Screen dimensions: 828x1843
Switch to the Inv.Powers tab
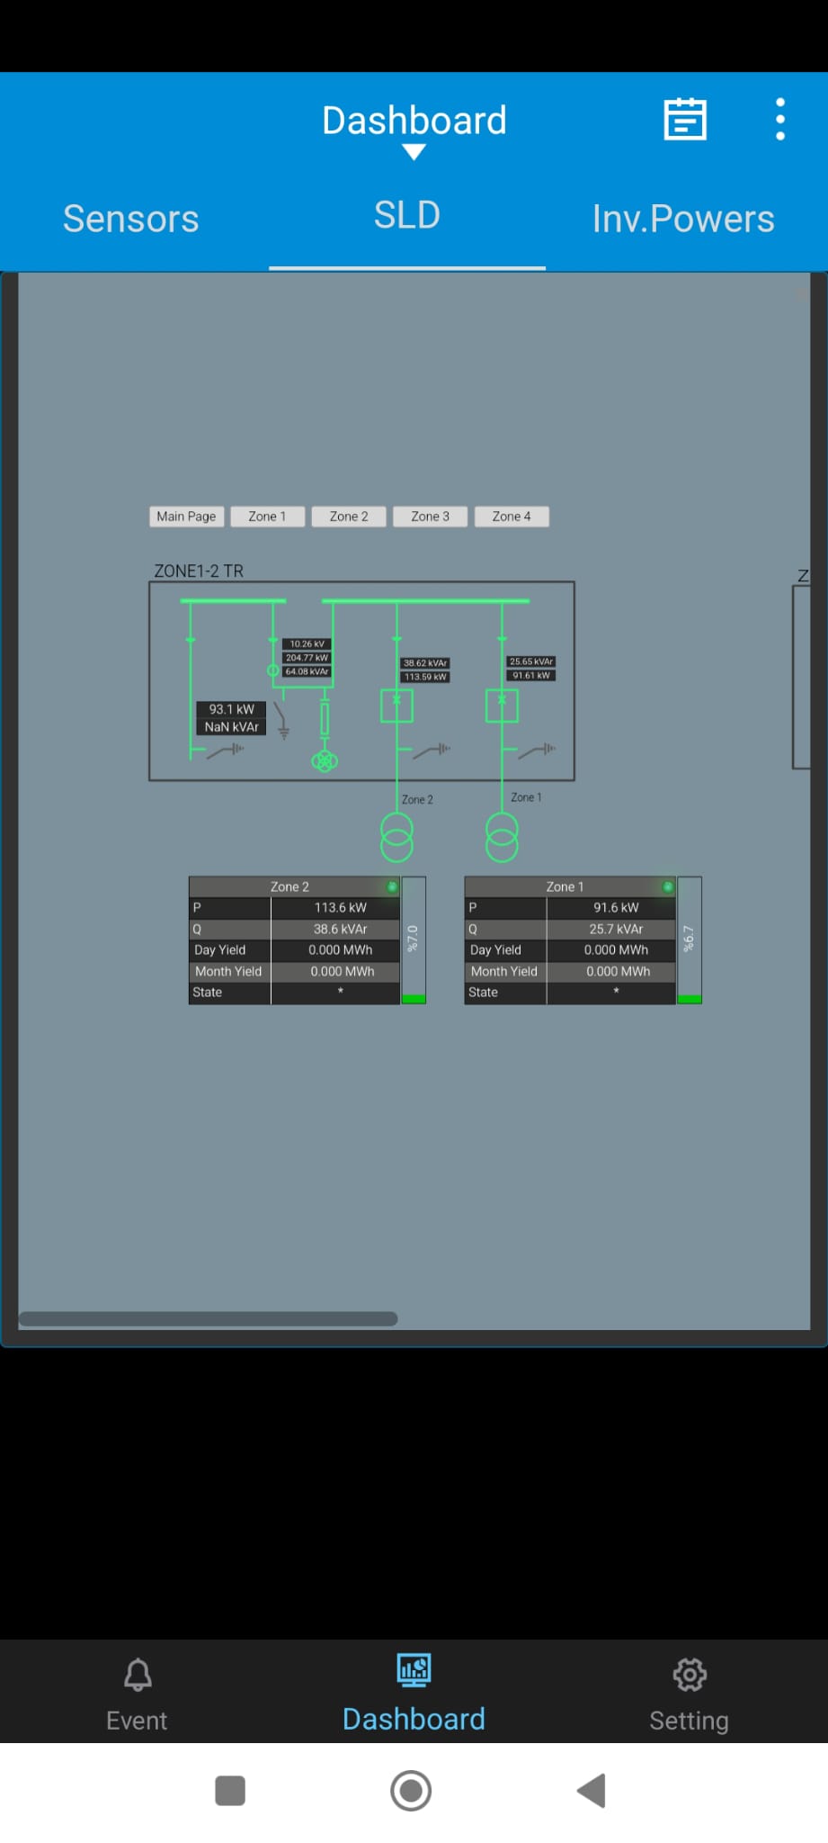pyautogui.click(x=682, y=219)
